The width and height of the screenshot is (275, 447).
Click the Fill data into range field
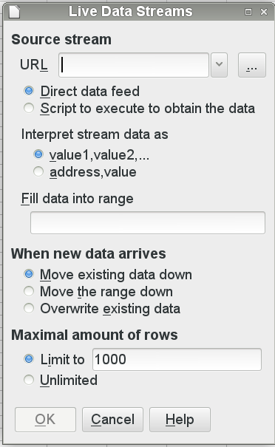pos(148,222)
